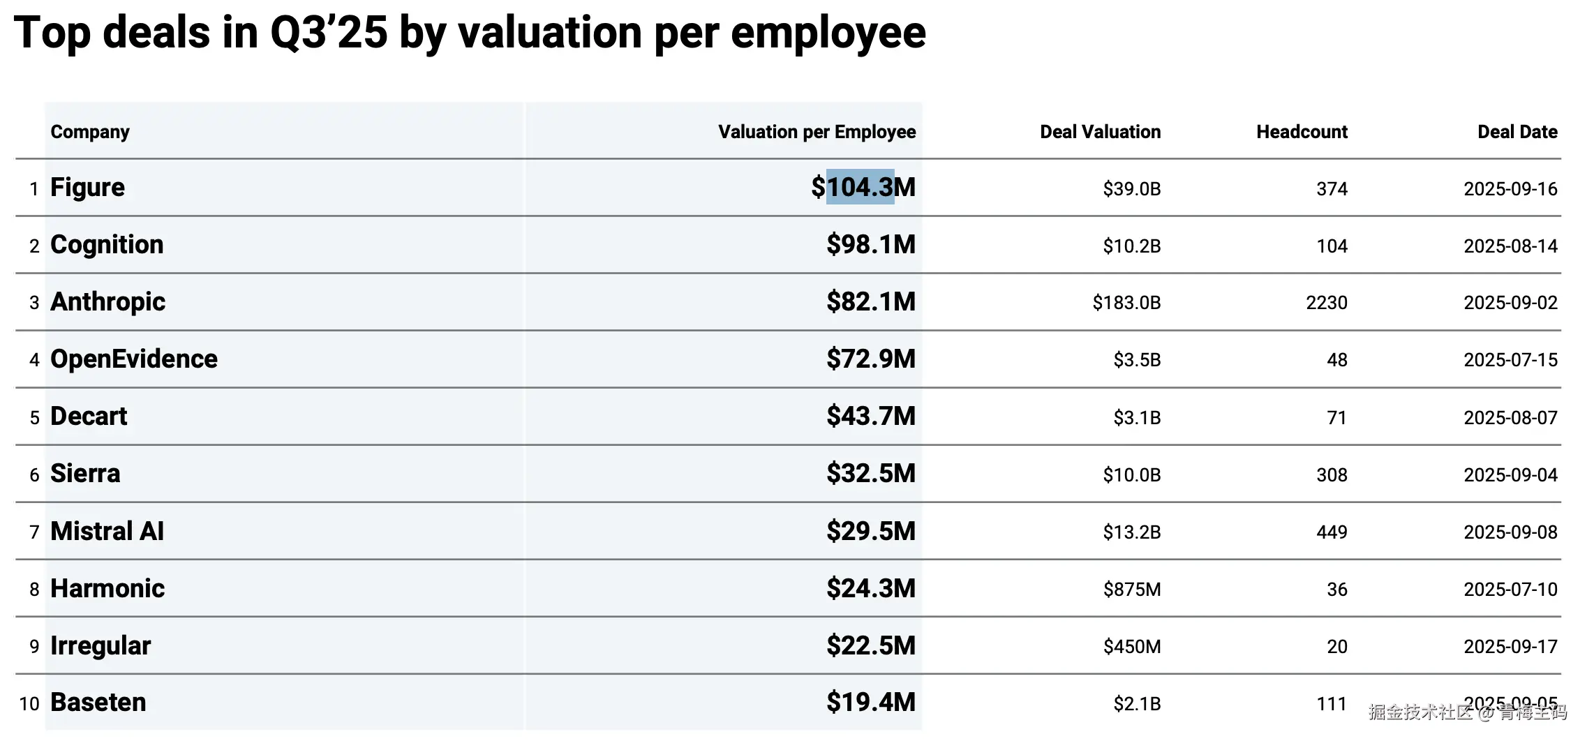Click the Valuation per Employee column header
Image resolution: width=1587 pixels, height=741 pixels.
tap(817, 132)
